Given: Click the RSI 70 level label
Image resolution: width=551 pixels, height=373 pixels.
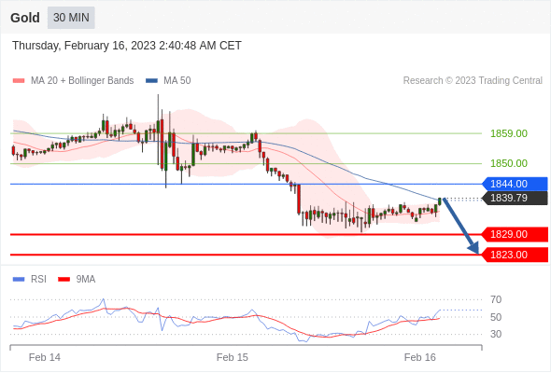Looking at the screenshot, I should coord(496,299).
